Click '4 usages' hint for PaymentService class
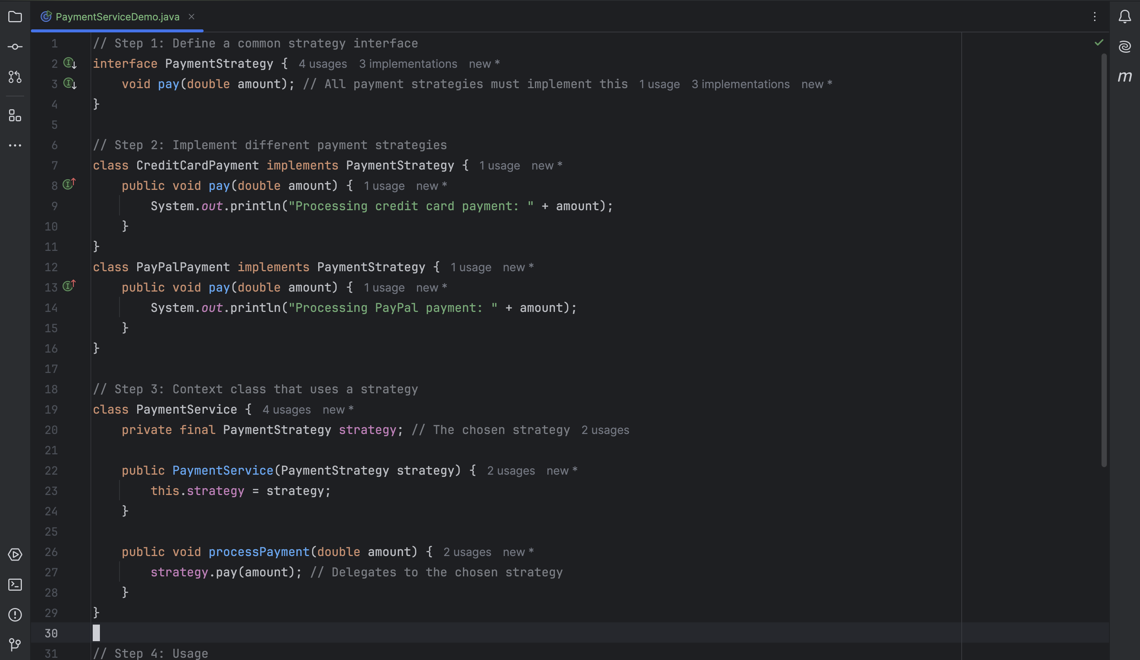Screen dimensions: 1140x660 [x=287, y=410]
